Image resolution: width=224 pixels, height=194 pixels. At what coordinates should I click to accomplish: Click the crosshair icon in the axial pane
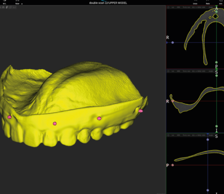coord(168,7)
